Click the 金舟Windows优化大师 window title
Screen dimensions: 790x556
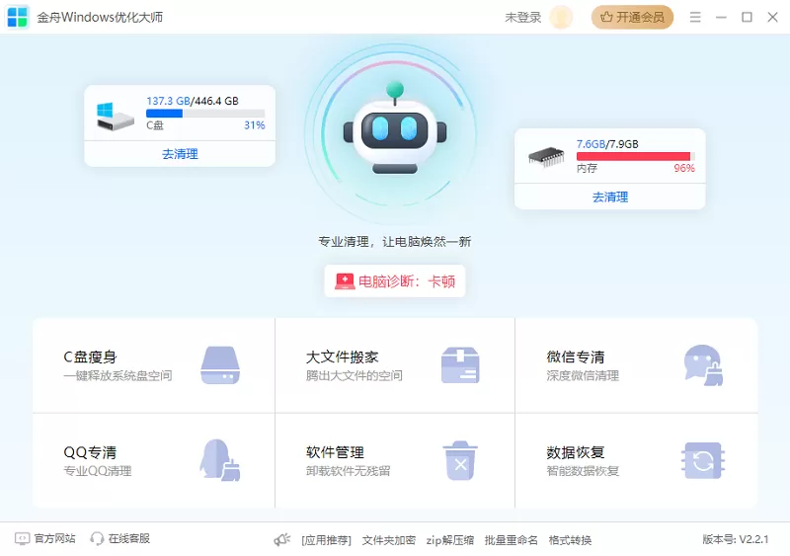pos(100,17)
